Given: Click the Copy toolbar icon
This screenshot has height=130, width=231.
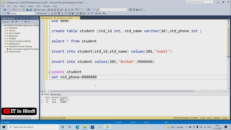Looking at the screenshot, I should point(69,10).
